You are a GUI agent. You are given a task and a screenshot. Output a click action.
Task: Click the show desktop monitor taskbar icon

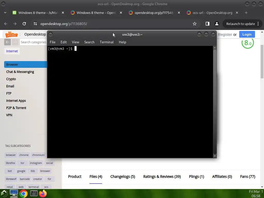pyautogui.click(x=14, y=193)
